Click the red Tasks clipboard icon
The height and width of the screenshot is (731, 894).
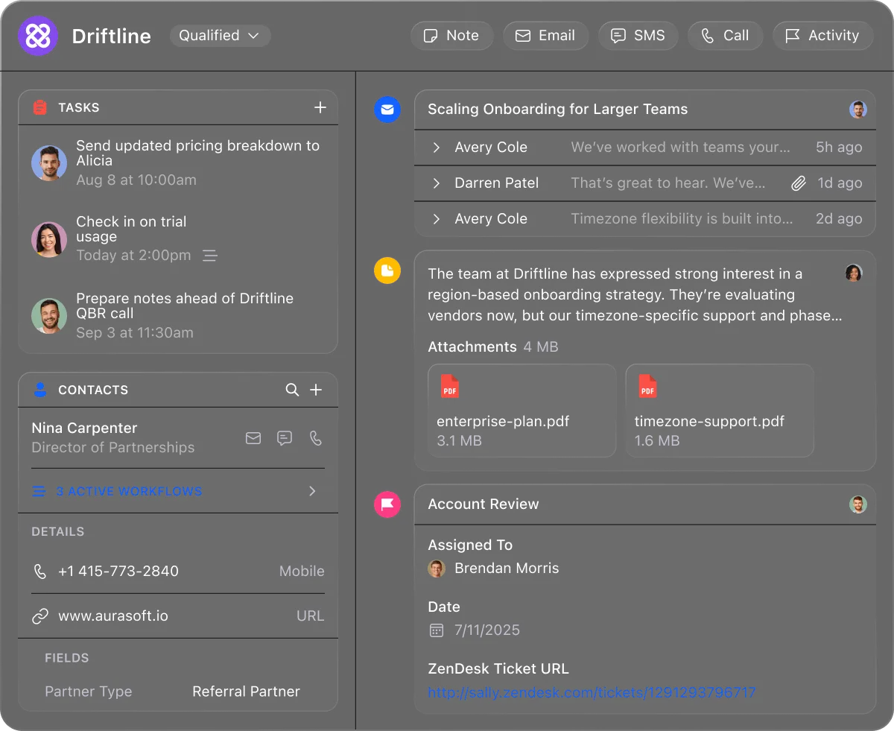(x=40, y=107)
